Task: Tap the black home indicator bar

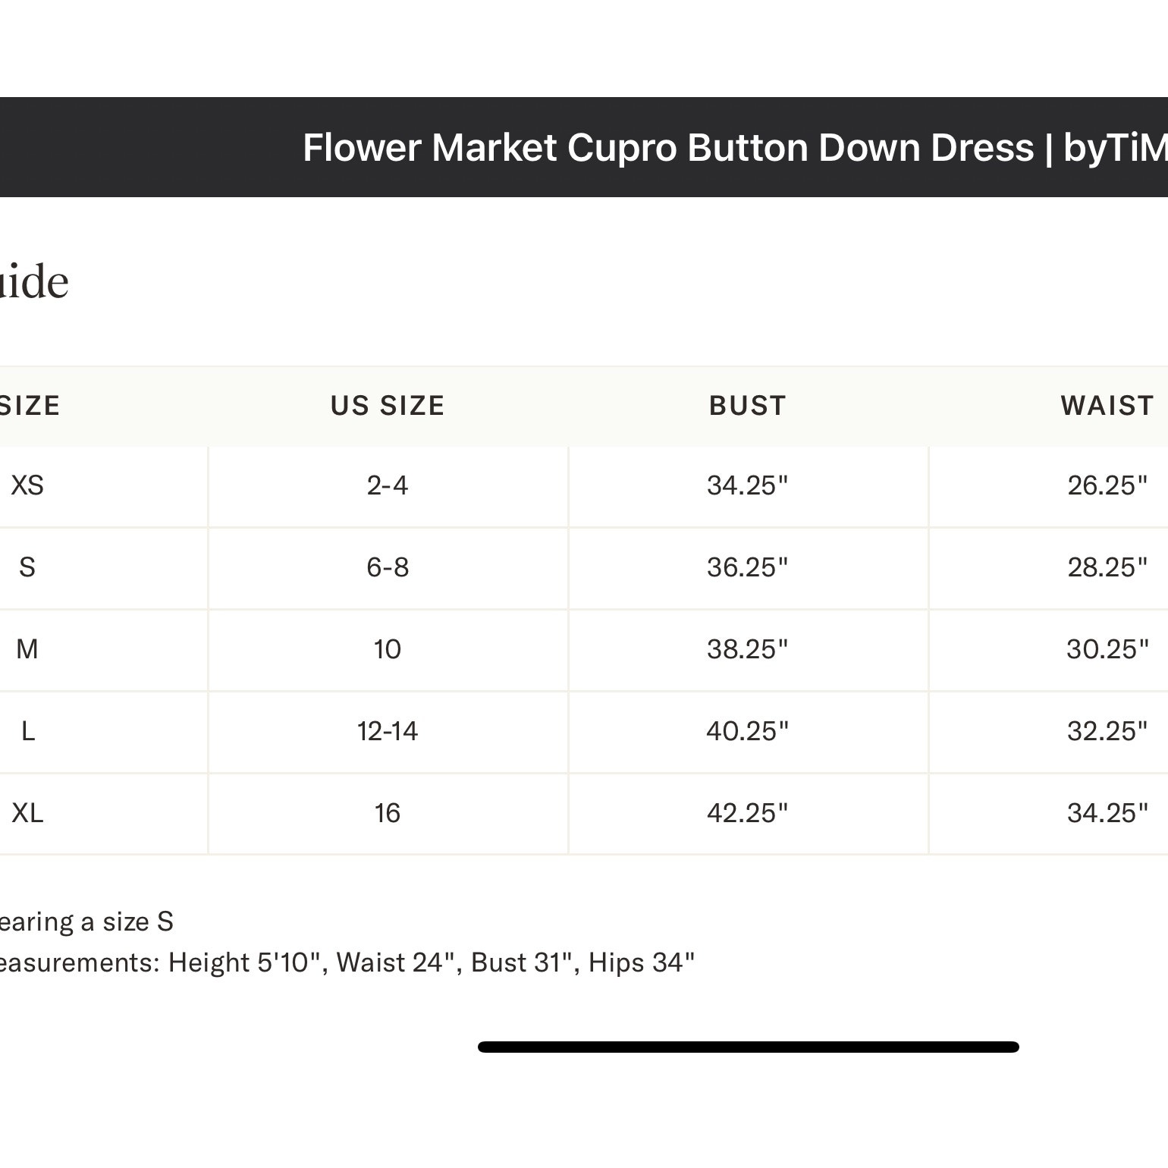Action: [748, 1047]
